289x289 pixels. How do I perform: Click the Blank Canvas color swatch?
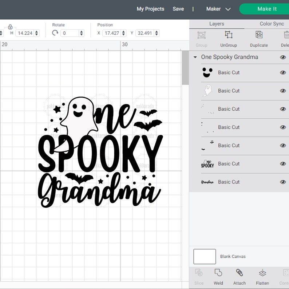pyautogui.click(x=205, y=257)
